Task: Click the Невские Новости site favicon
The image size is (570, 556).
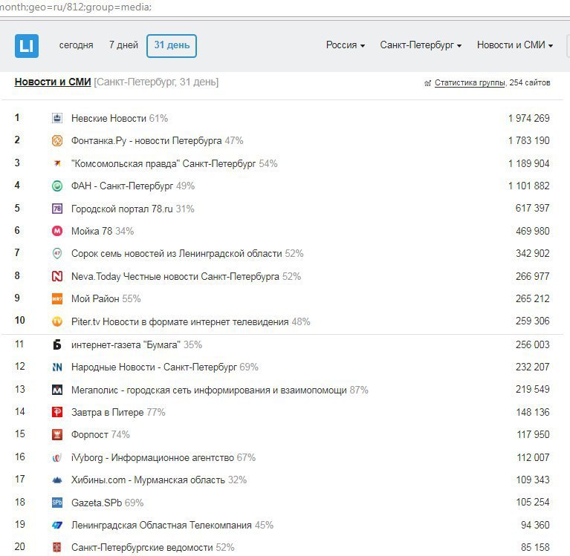Action: (x=57, y=118)
